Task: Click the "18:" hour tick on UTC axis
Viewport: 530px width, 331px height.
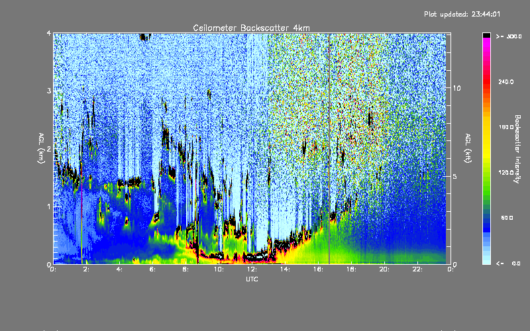Action: pyautogui.click(x=351, y=269)
